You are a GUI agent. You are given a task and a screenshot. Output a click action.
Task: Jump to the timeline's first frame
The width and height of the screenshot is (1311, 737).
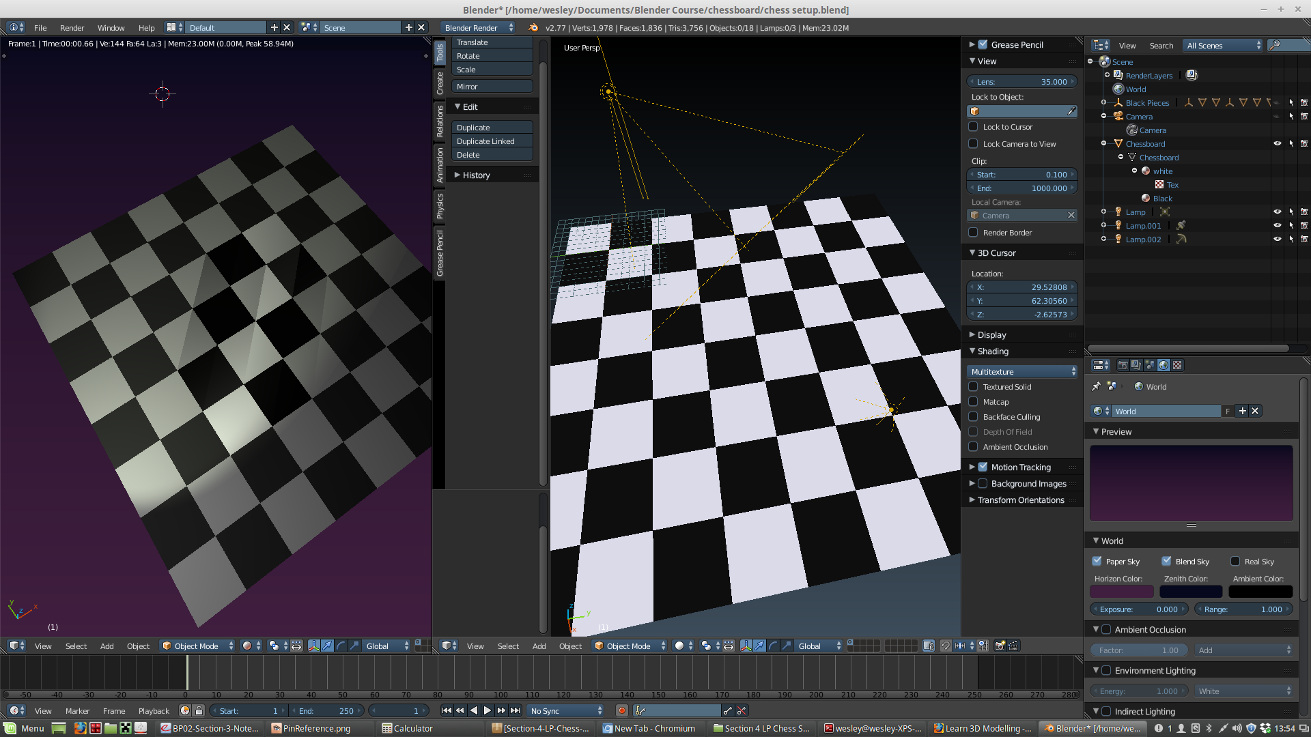coord(447,711)
